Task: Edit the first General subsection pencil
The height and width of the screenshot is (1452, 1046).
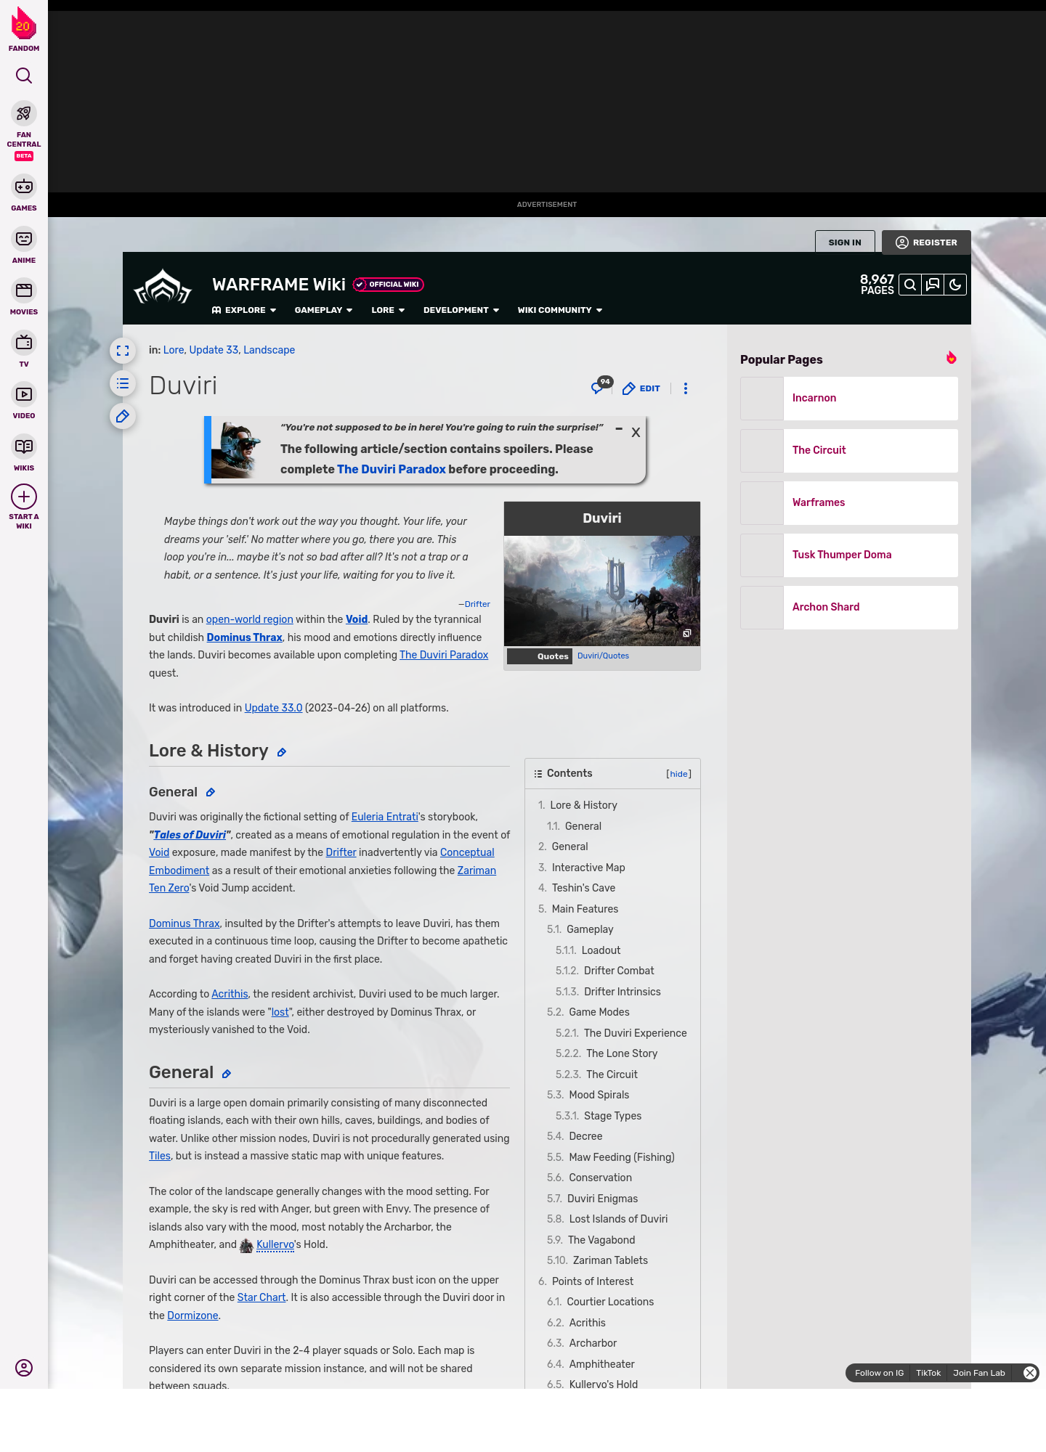Action: (x=211, y=792)
